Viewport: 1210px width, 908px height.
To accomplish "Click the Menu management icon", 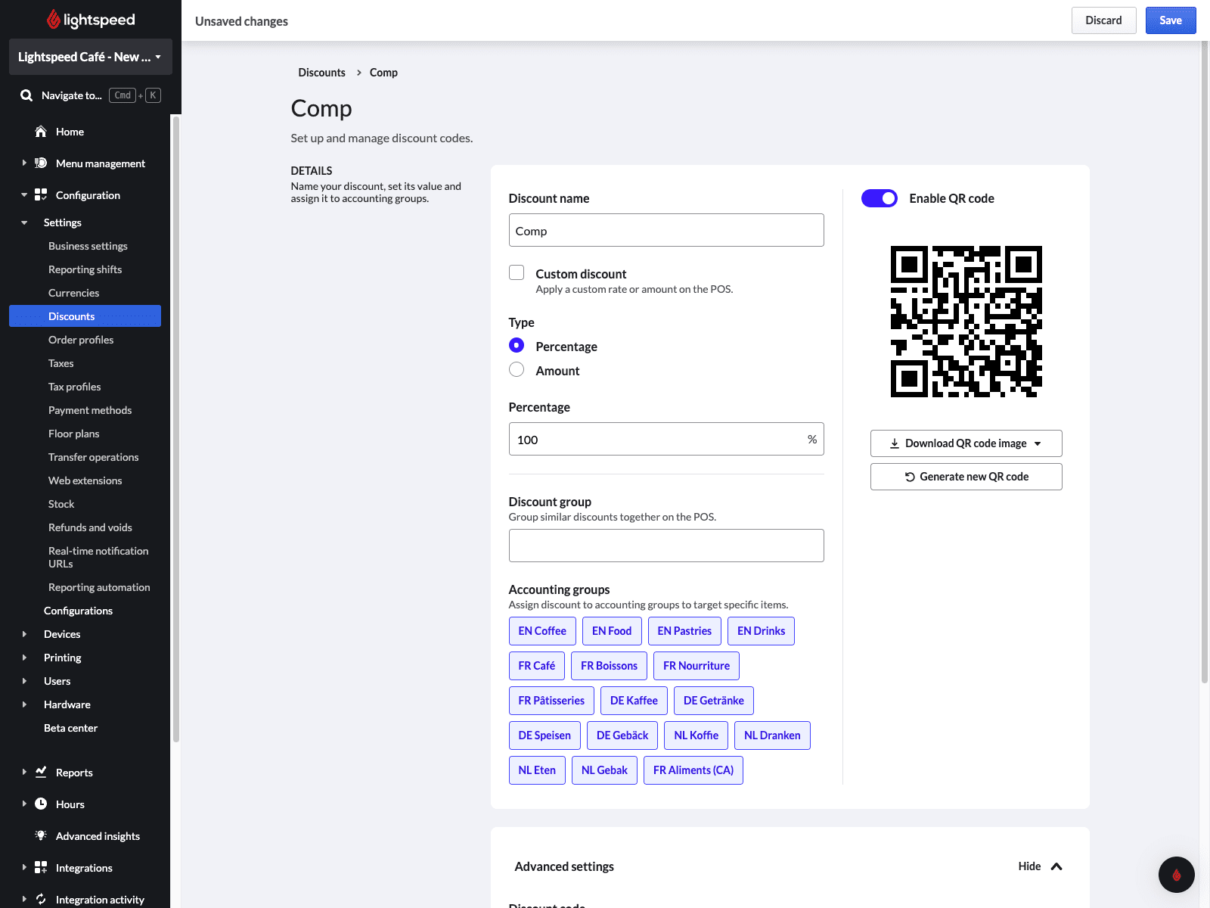I will 41,163.
